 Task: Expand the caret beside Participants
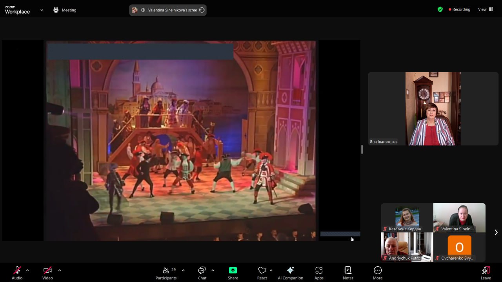click(x=183, y=270)
